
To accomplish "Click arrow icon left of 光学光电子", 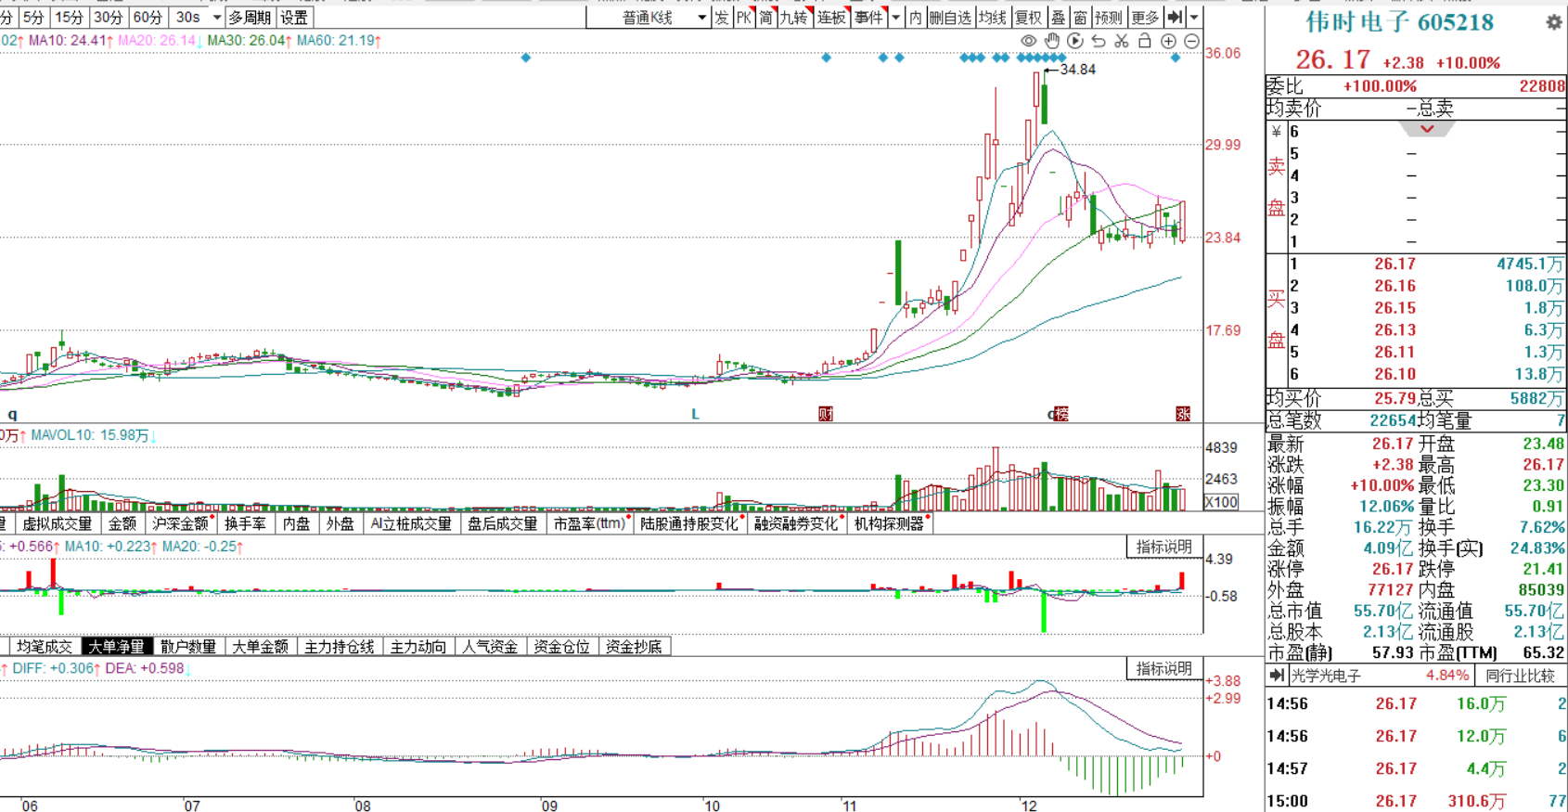I will click(1277, 676).
